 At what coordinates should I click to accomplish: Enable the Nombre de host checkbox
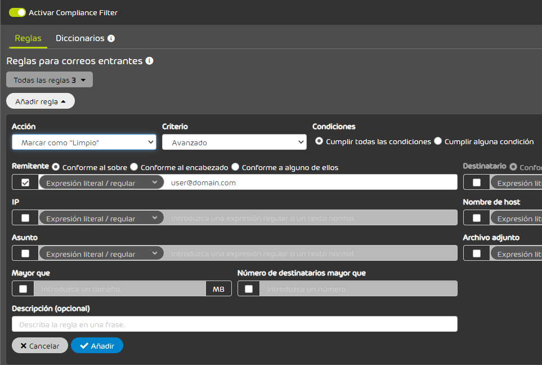tap(477, 218)
